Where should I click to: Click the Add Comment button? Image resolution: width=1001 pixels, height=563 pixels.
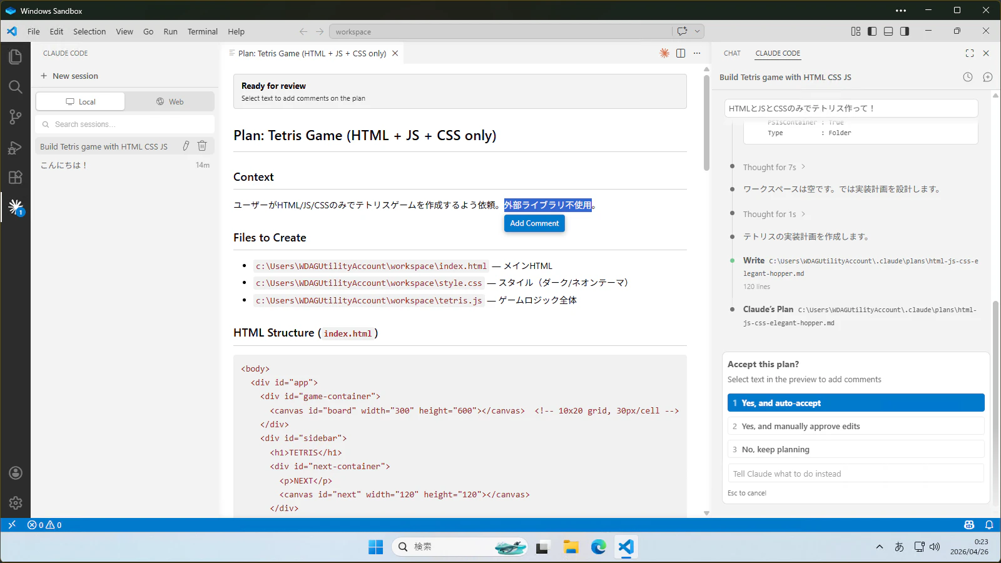tap(534, 223)
